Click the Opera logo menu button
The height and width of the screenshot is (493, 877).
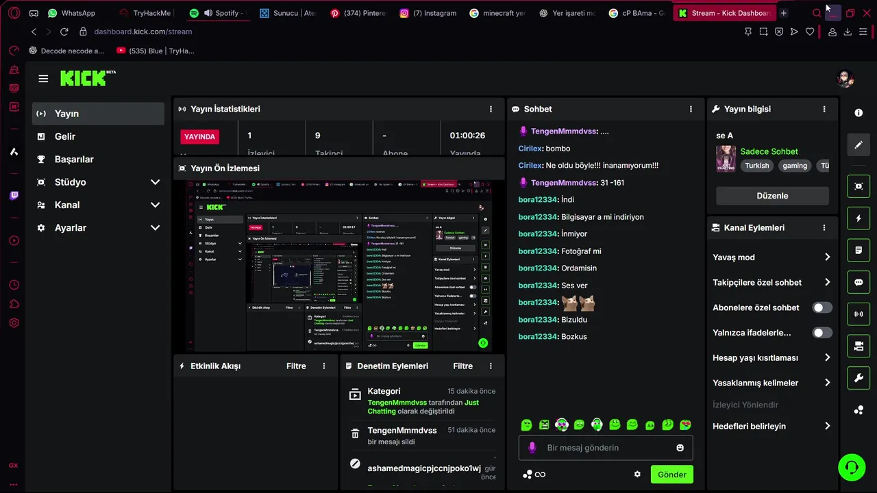pos(14,13)
